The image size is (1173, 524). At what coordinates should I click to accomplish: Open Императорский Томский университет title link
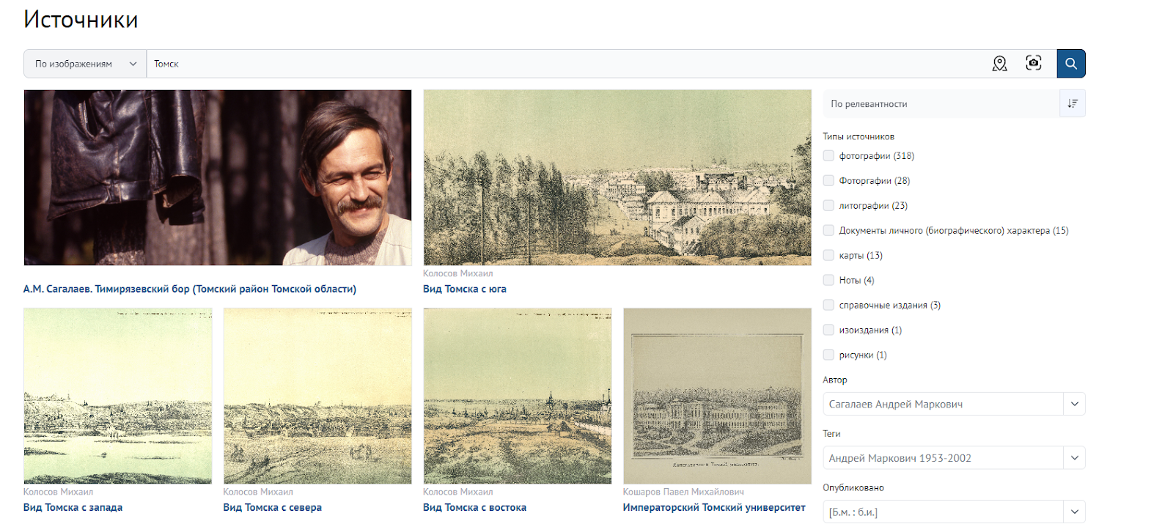714,507
